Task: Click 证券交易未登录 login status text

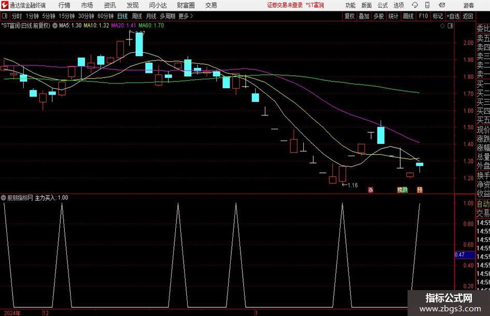Action: point(285,5)
